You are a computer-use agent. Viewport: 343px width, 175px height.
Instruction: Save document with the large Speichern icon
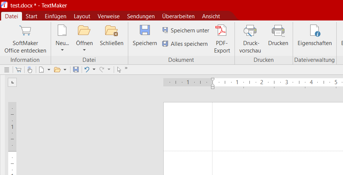point(145,30)
